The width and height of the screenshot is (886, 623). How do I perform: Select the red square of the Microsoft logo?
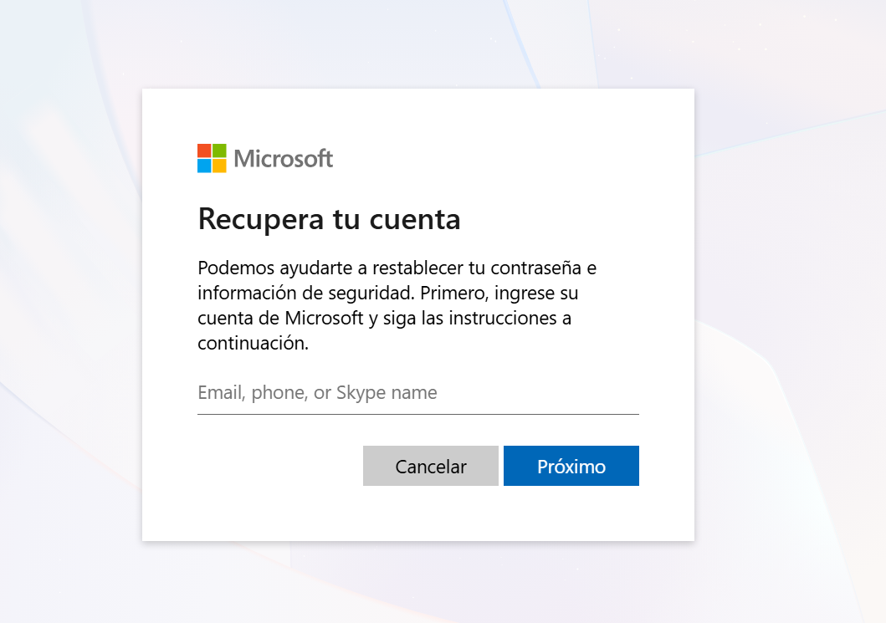click(x=203, y=151)
